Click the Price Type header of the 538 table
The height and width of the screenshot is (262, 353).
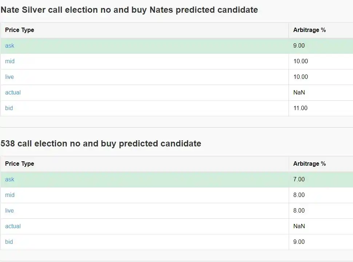[x=19, y=164]
